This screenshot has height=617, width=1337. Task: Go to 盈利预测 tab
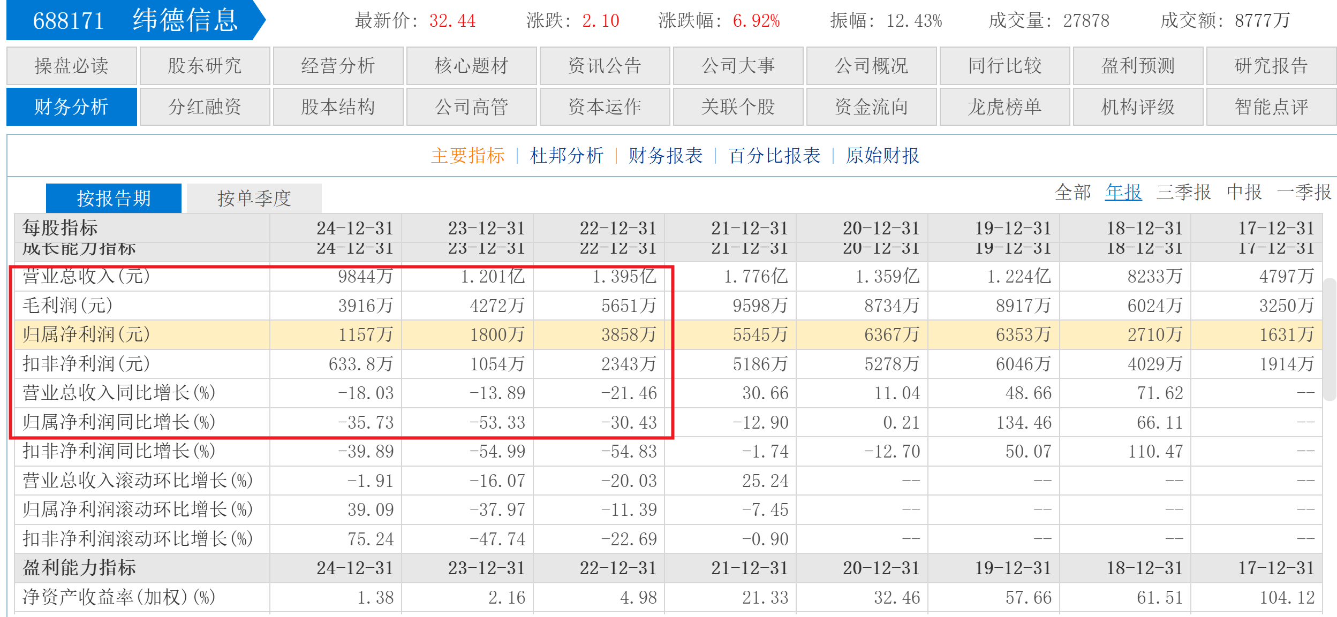pos(1138,66)
